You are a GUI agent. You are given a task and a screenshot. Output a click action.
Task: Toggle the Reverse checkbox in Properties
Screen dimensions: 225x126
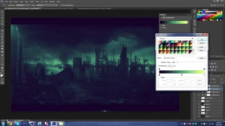click(x=161, y=28)
